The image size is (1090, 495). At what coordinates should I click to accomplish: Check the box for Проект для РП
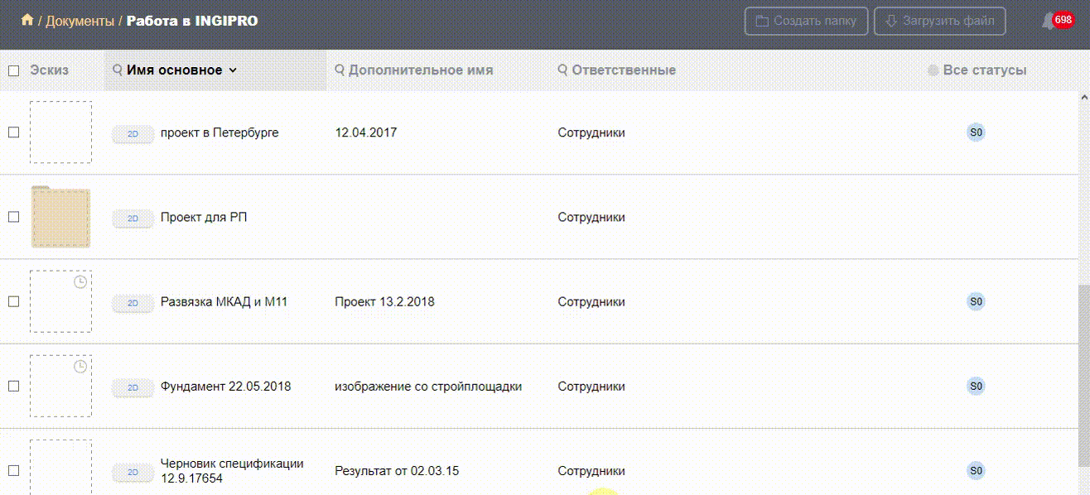coord(13,217)
